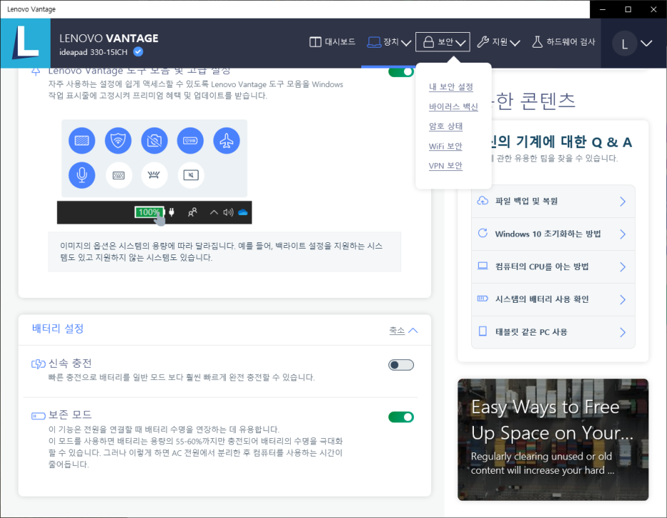Click the microphone circle icon
The image size is (667, 518).
click(x=82, y=175)
